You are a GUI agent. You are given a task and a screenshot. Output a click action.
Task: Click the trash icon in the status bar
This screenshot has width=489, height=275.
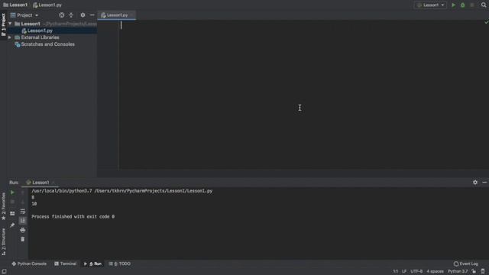point(483,271)
